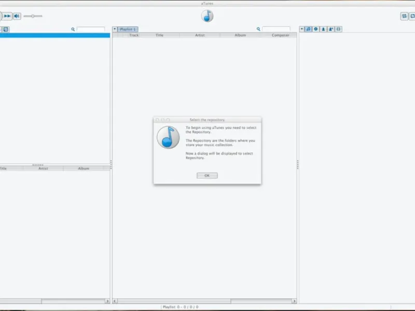Click the Select the repository dialog title

207,120
